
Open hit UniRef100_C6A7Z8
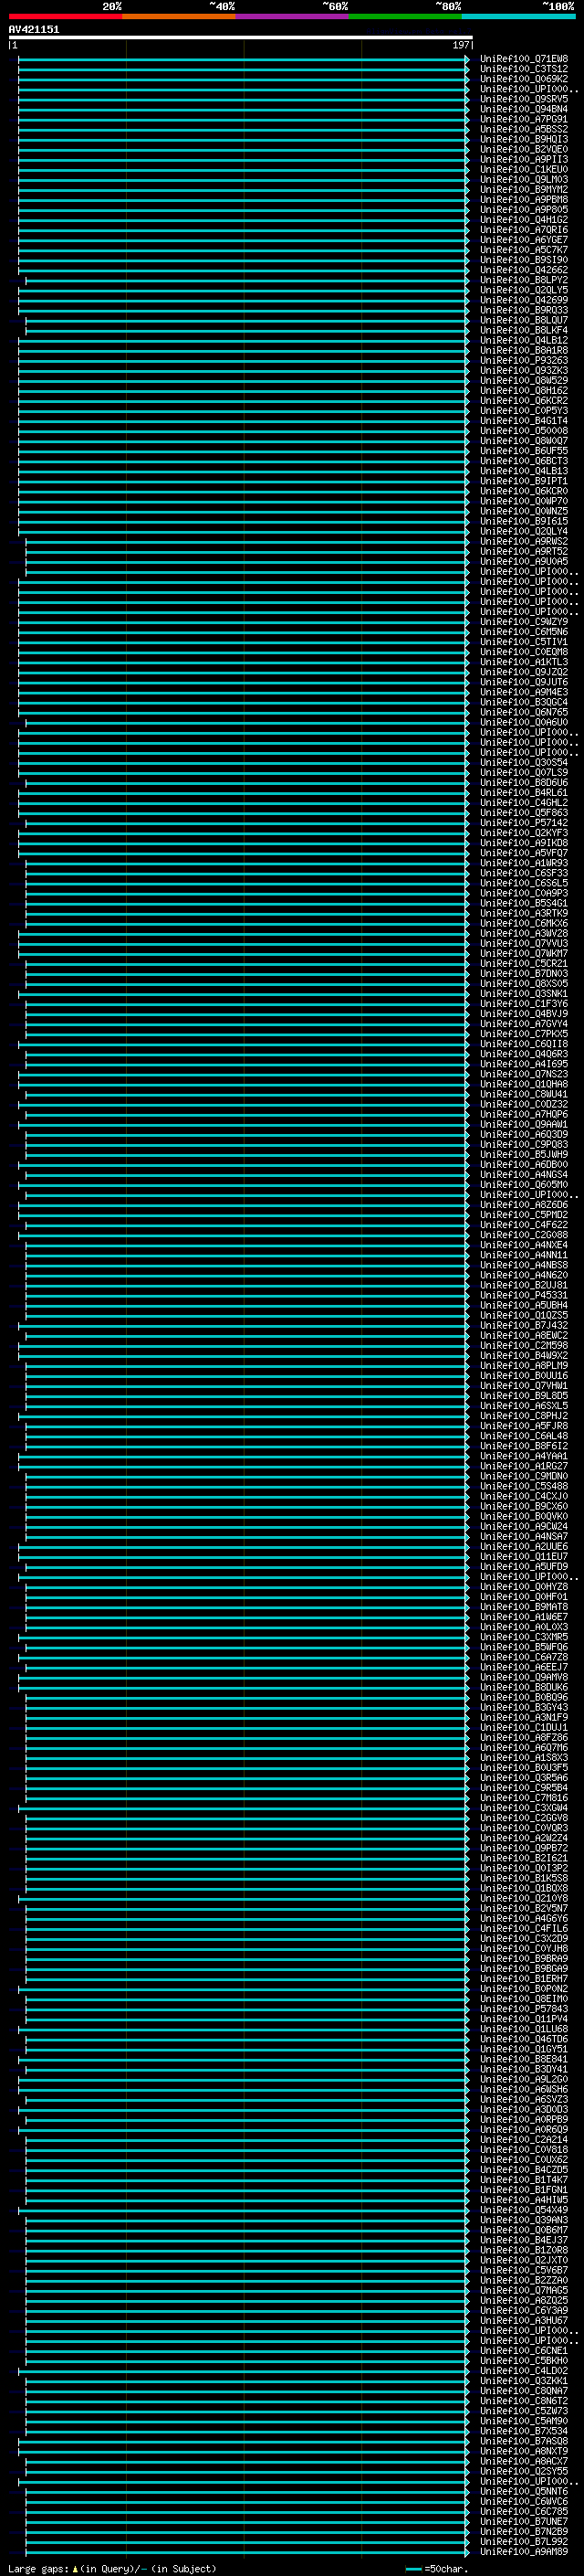tap(524, 1657)
